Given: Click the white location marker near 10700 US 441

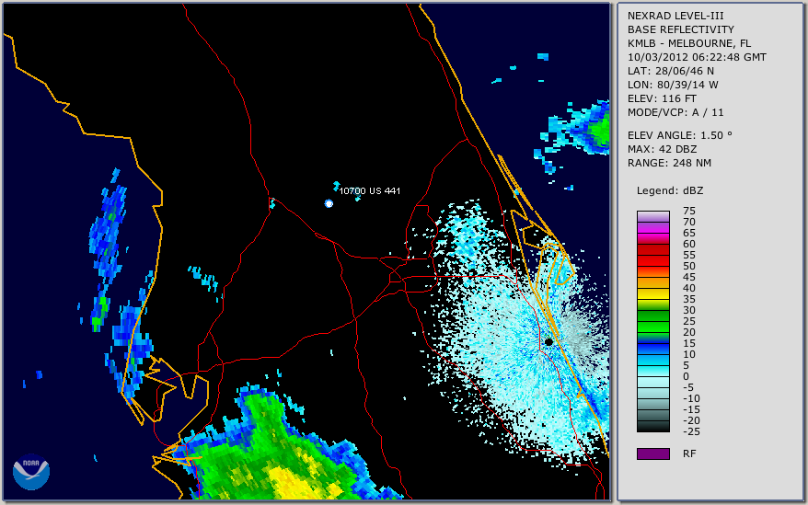Looking at the screenshot, I should [x=329, y=203].
